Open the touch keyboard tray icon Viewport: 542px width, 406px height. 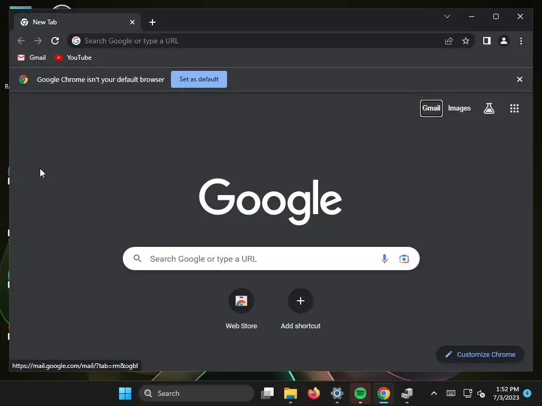click(x=451, y=393)
